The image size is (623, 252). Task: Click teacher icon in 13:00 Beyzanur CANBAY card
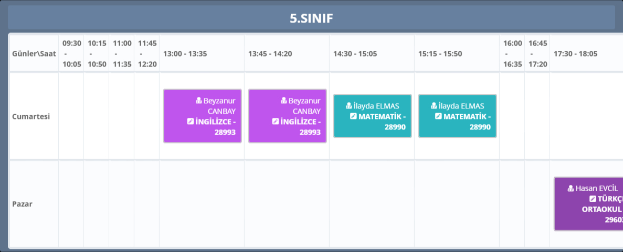[198, 101]
